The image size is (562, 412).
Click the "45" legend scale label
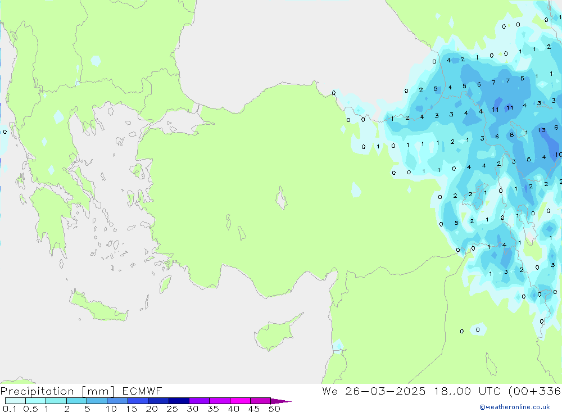[x=254, y=409]
